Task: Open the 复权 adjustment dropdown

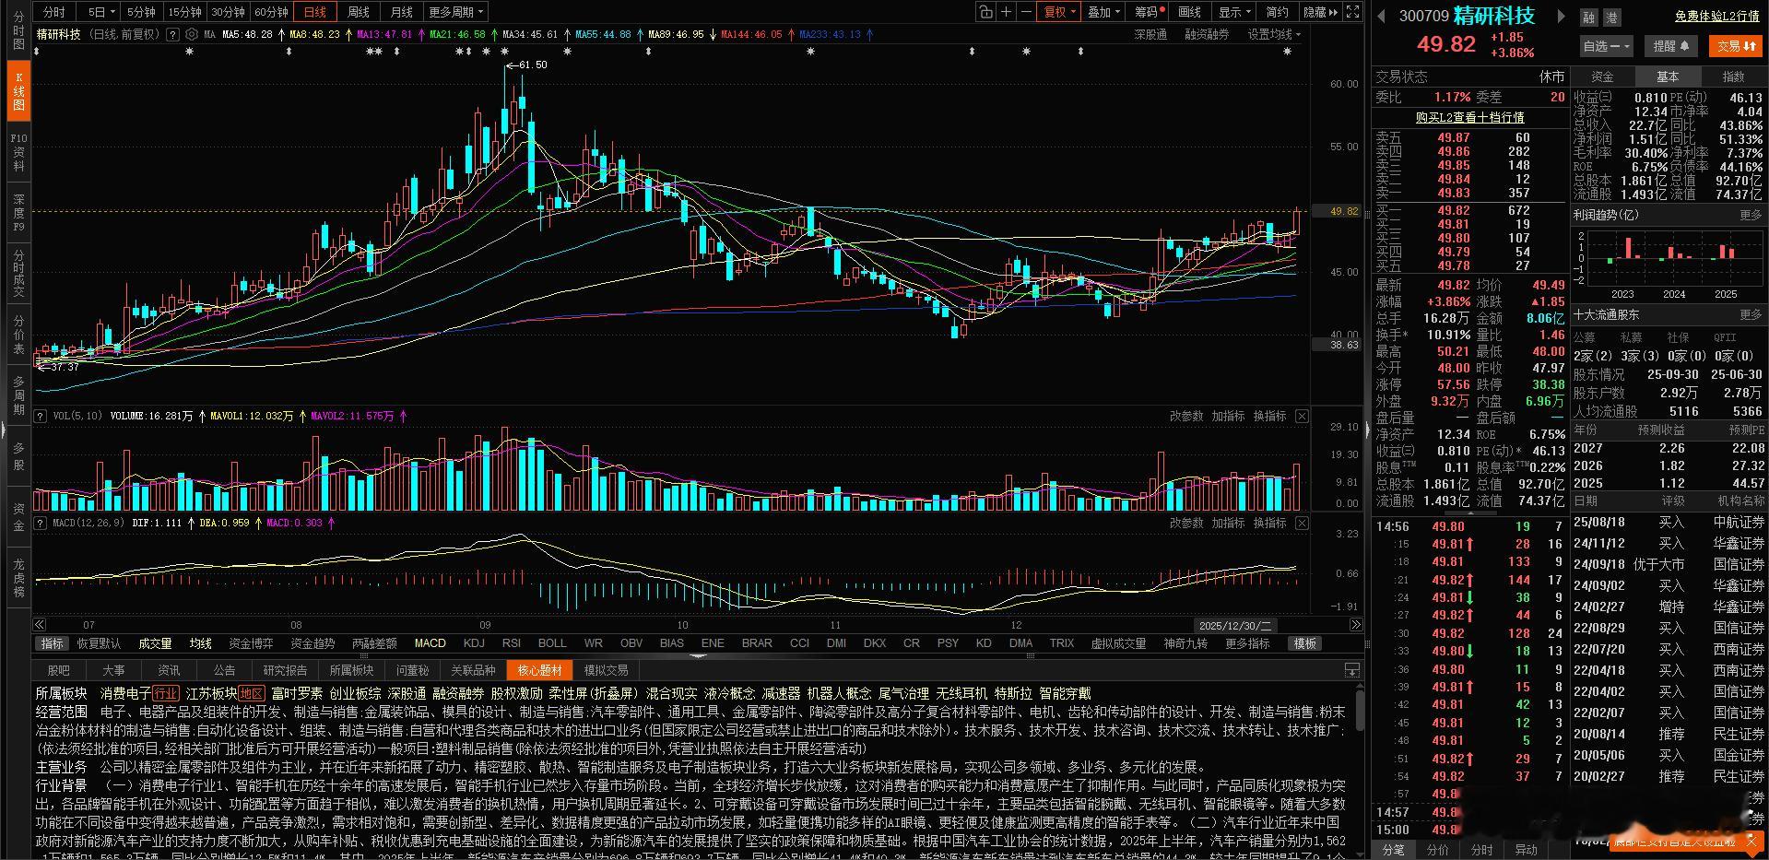Action: tap(1059, 12)
